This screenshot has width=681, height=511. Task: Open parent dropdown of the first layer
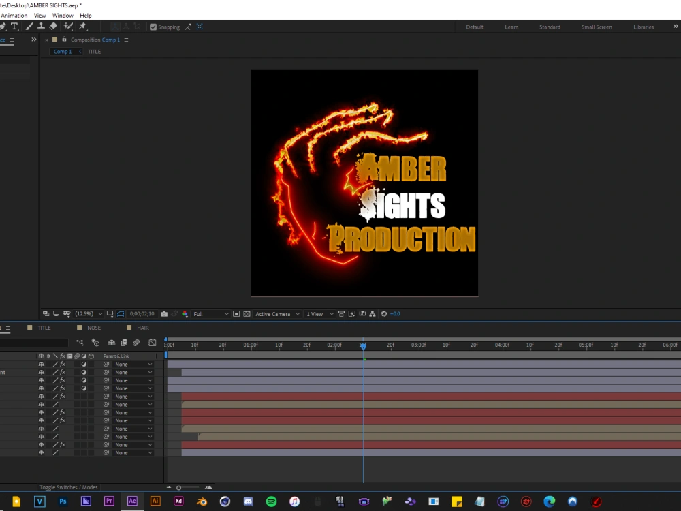point(133,364)
